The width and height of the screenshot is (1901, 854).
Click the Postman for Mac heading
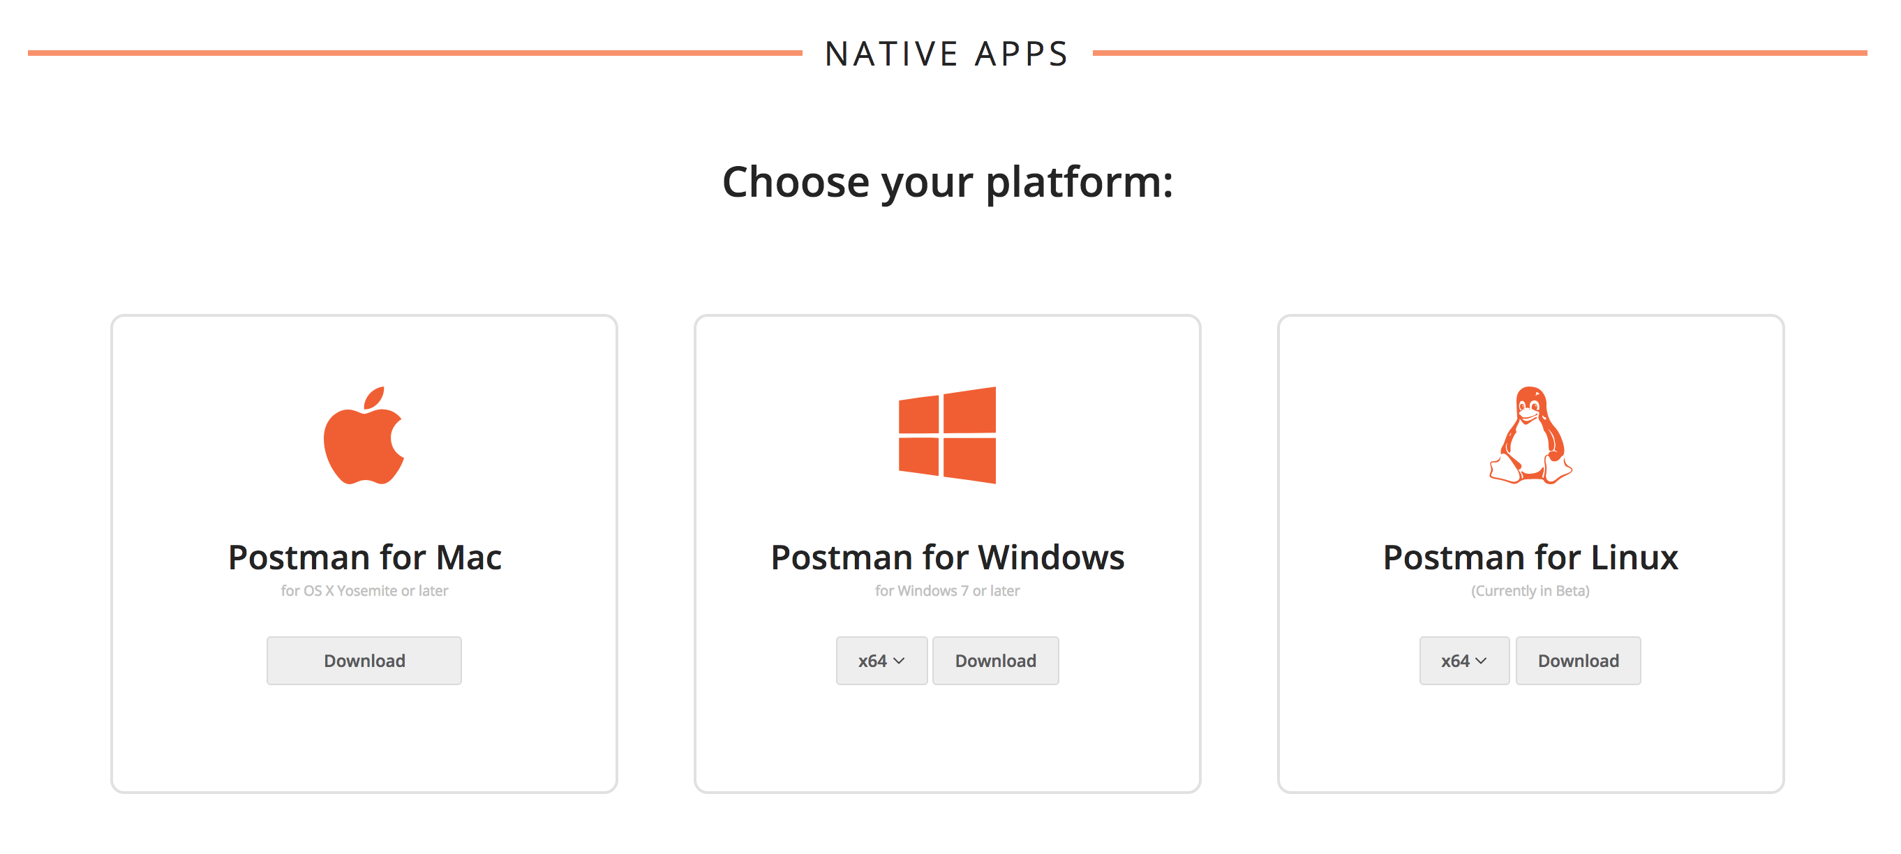click(x=364, y=557)
